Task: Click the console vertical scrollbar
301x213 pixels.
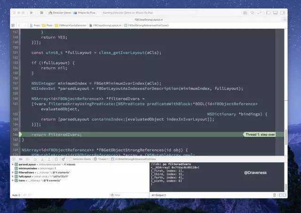Action: [x=286, y=187]
